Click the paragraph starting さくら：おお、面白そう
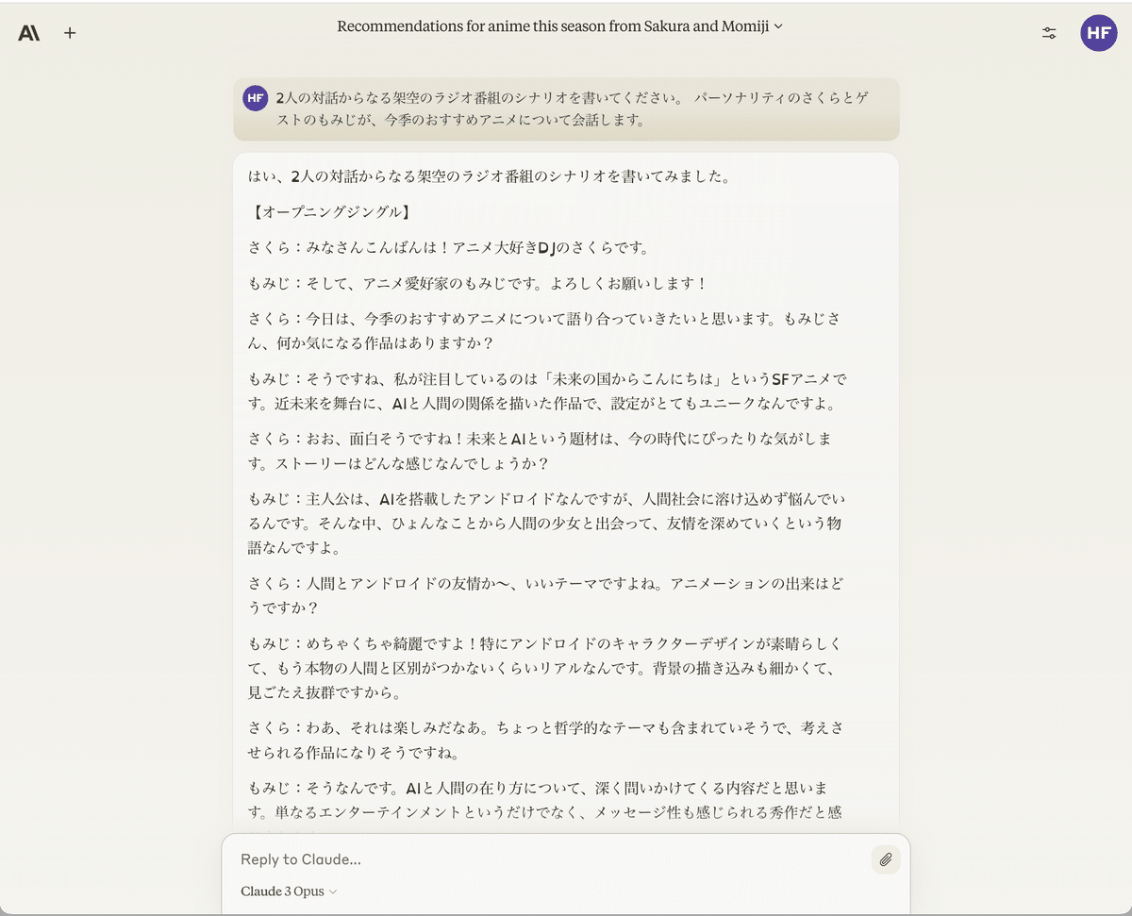Viewport: 1132px width, 916px height. 540,451
